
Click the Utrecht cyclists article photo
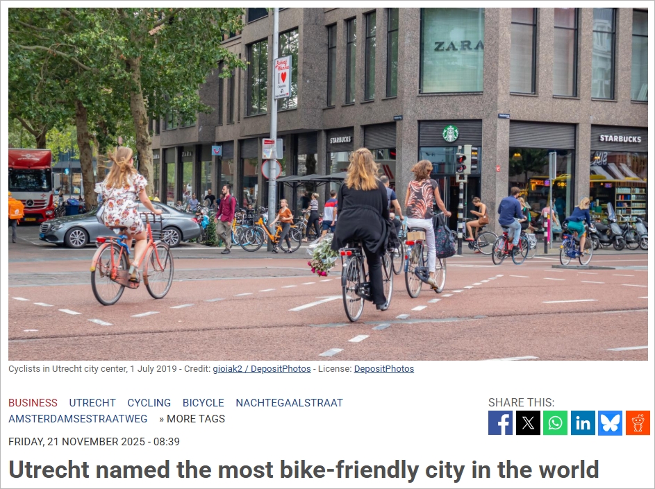tap(328, 184)
